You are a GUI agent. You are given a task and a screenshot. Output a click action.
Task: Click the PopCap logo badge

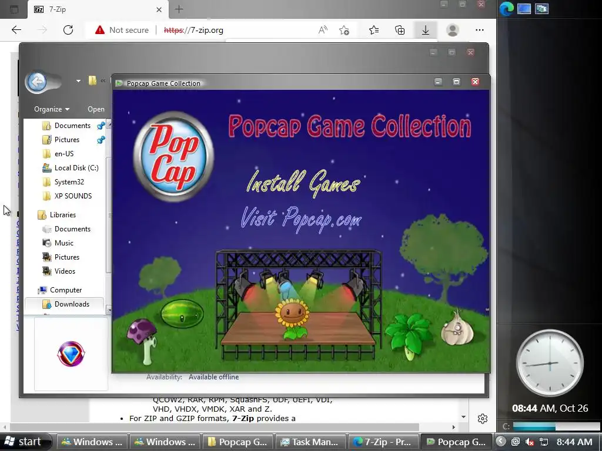[x=173, y=156]
